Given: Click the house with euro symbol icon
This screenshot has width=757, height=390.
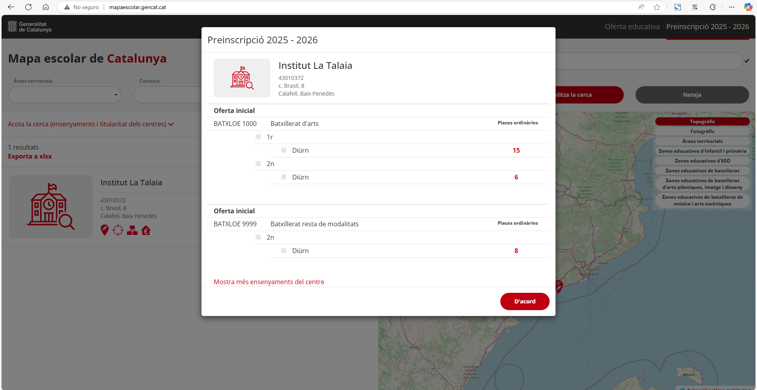Looking at the screenshot, I should [x=146, y=230].
